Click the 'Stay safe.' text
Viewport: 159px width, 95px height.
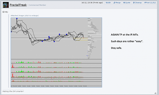(x=116, y=48)
